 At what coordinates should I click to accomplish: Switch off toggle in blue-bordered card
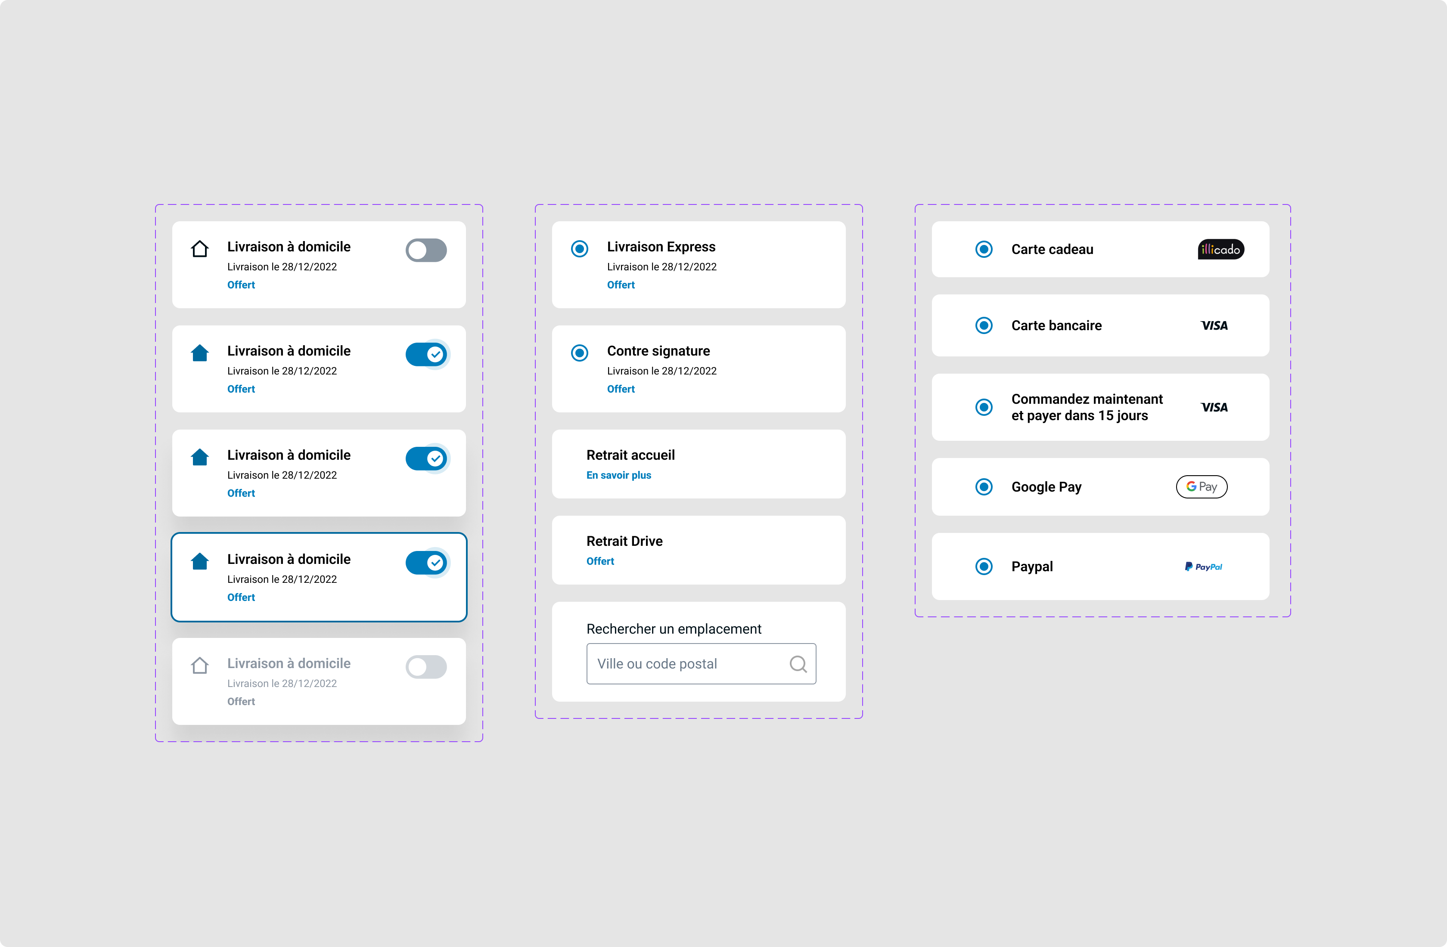426,563
